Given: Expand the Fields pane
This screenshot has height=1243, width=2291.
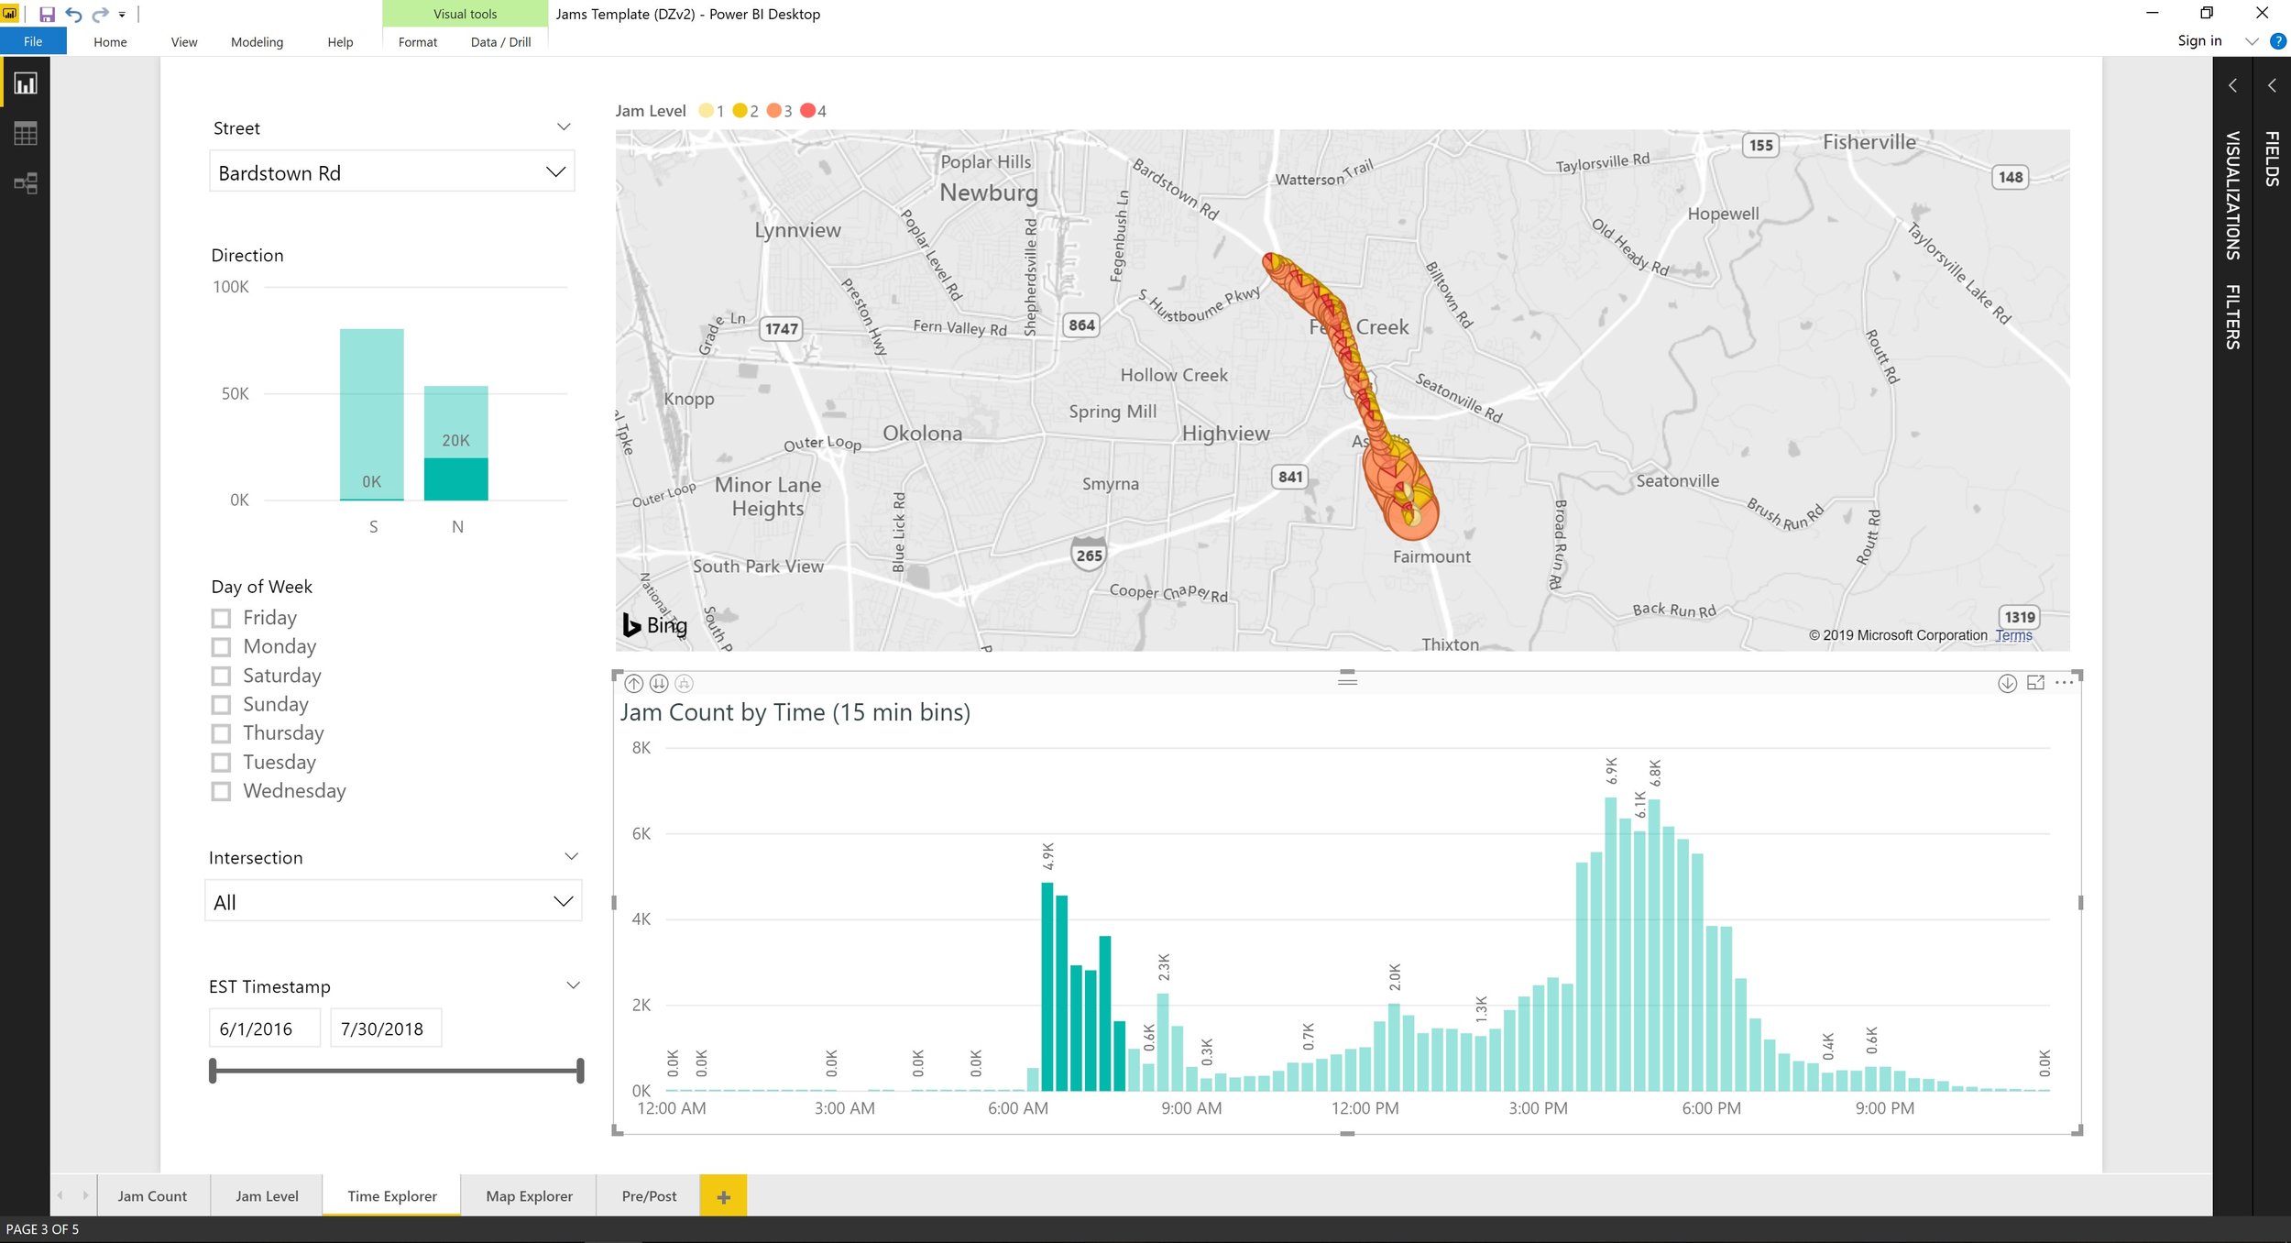Looking at the screenshot, I should point(2272,85).
